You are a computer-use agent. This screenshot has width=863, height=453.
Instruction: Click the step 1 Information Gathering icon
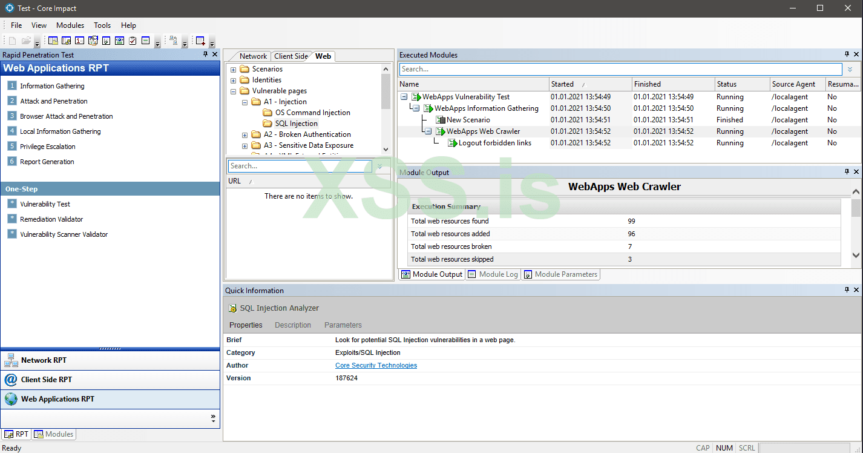point(11,86)
